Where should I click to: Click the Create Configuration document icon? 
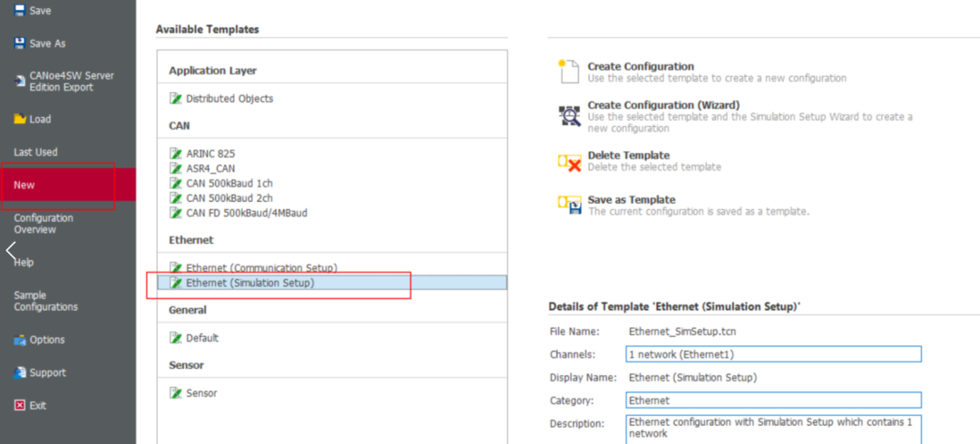click(x=569, y=72)
